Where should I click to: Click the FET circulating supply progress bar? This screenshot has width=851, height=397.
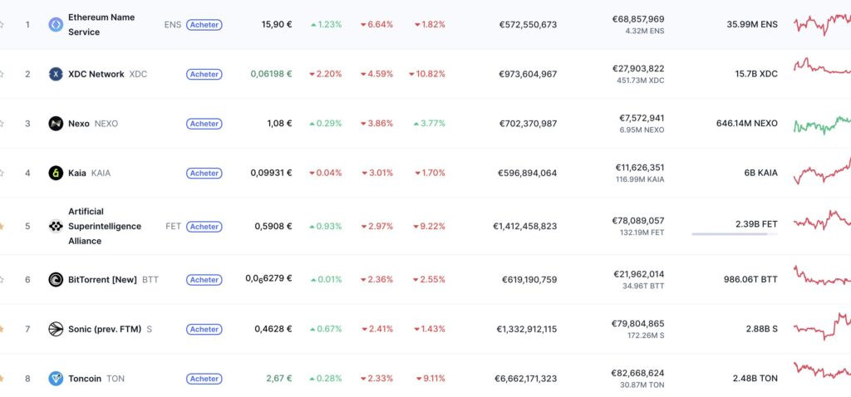[x=734, y=234]
